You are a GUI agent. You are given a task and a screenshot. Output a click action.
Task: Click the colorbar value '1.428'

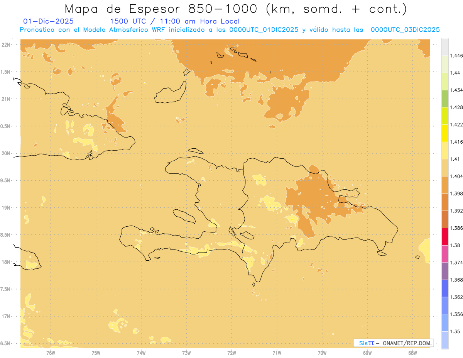(x=456, y=107)
